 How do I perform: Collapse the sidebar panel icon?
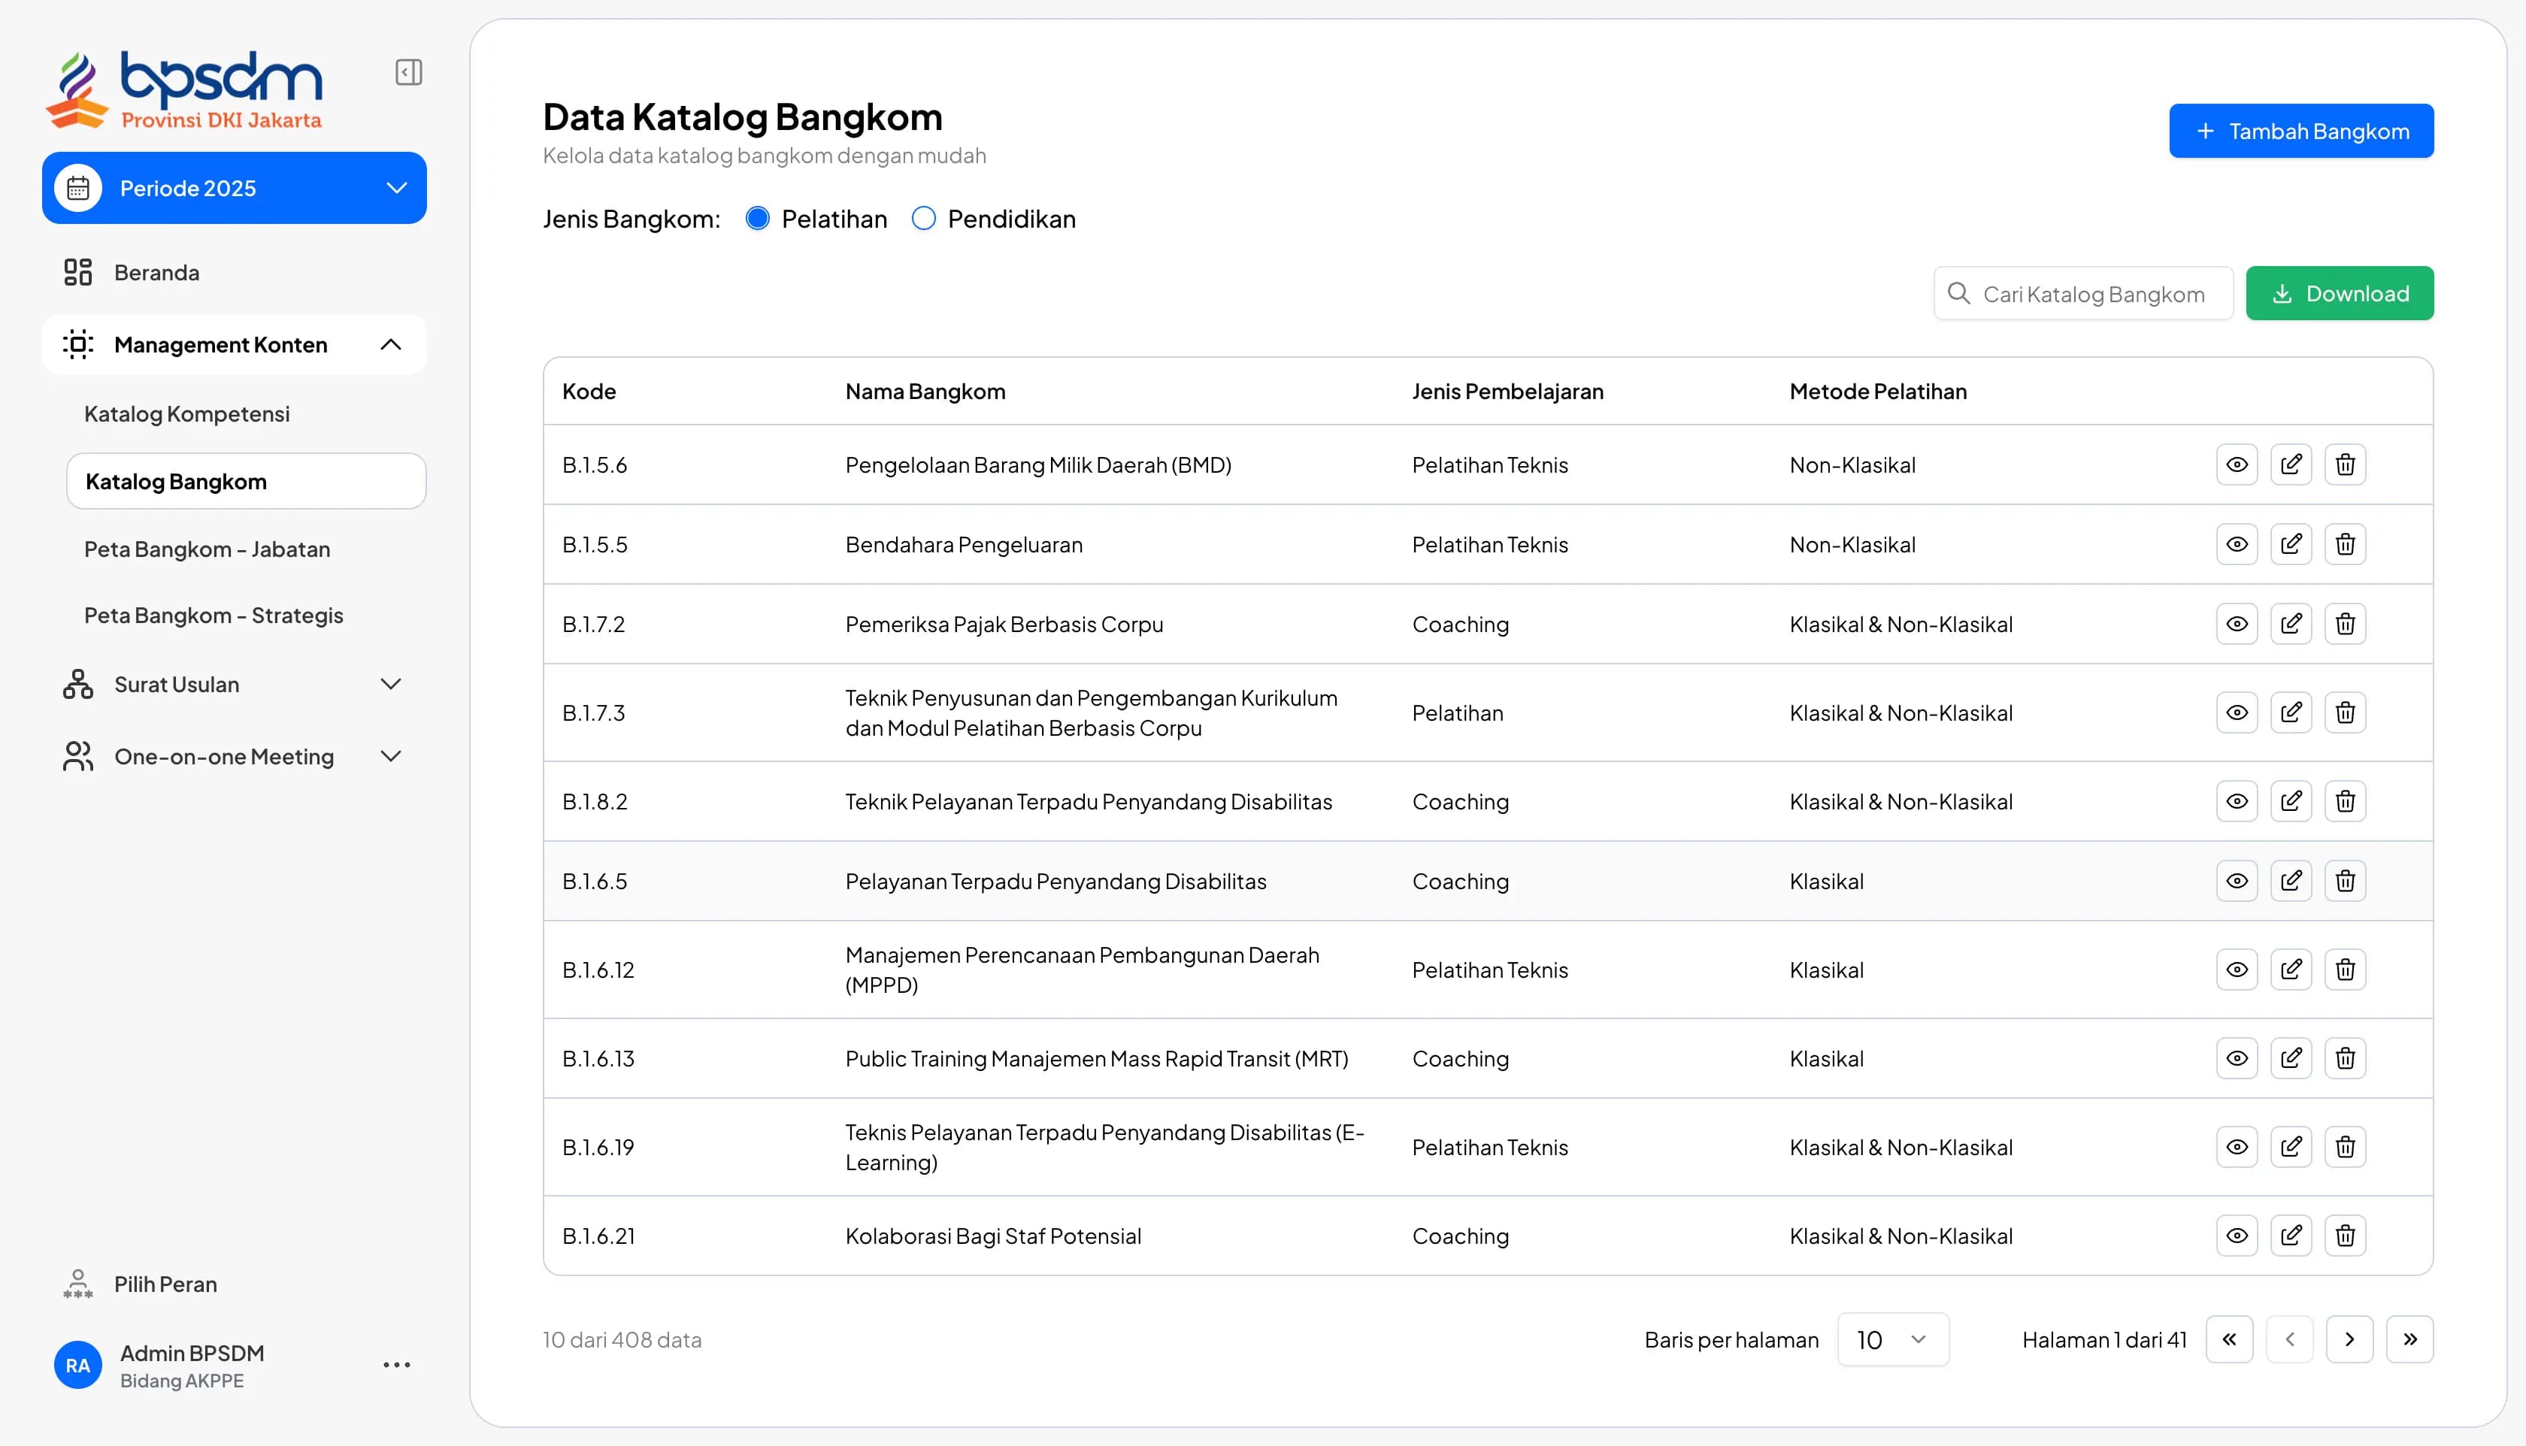pyautogui.click(x=408, y=72)
